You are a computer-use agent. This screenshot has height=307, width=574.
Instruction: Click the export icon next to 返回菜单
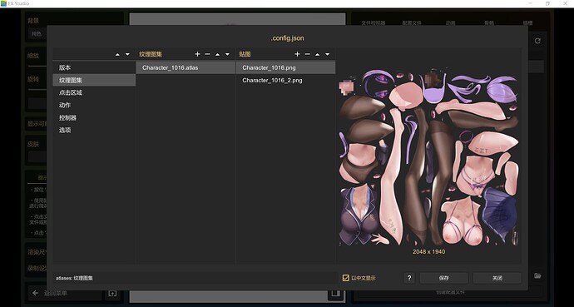coord(112,293)
